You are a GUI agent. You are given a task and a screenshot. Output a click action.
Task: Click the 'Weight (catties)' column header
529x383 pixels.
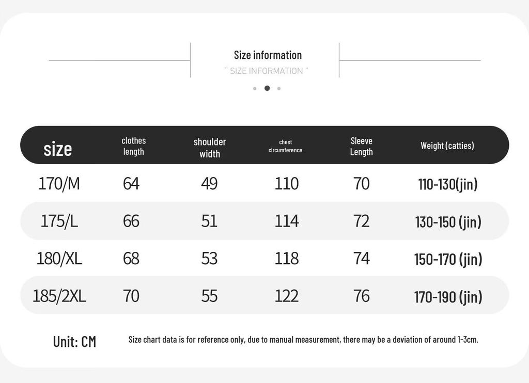click(447, 146)
